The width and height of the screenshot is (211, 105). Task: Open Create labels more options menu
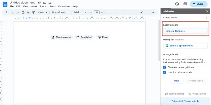206,18
